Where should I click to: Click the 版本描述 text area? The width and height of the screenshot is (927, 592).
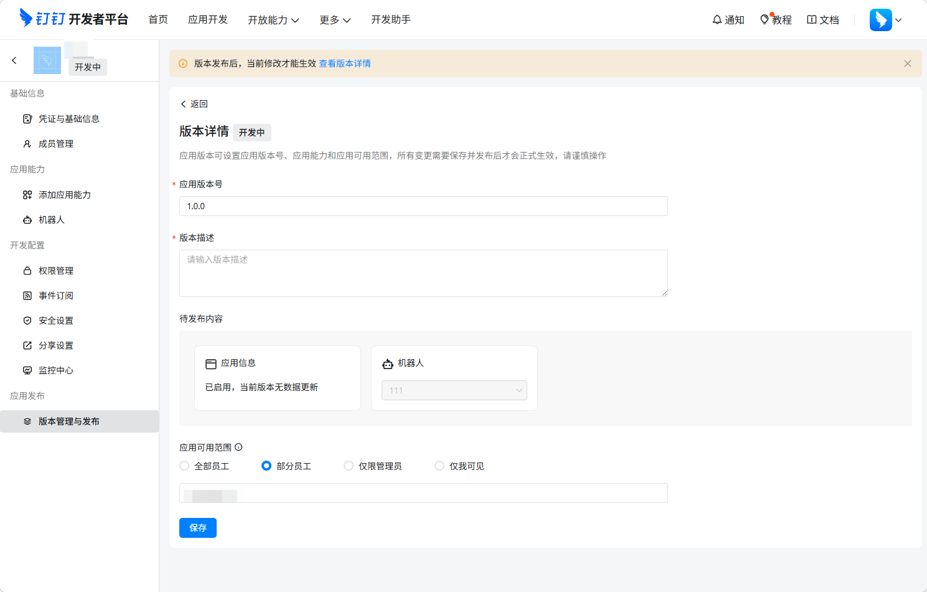click(423, 273)
